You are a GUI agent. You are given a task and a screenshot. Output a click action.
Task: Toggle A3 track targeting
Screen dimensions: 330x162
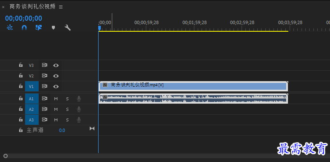pyautogui.click(x=32, y=120)
